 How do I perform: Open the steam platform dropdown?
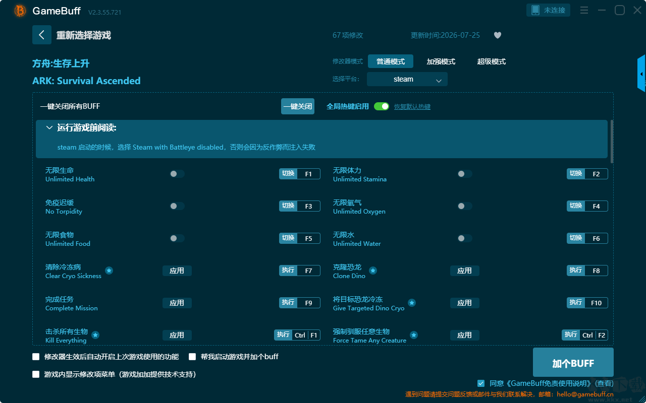pos(407,79)
